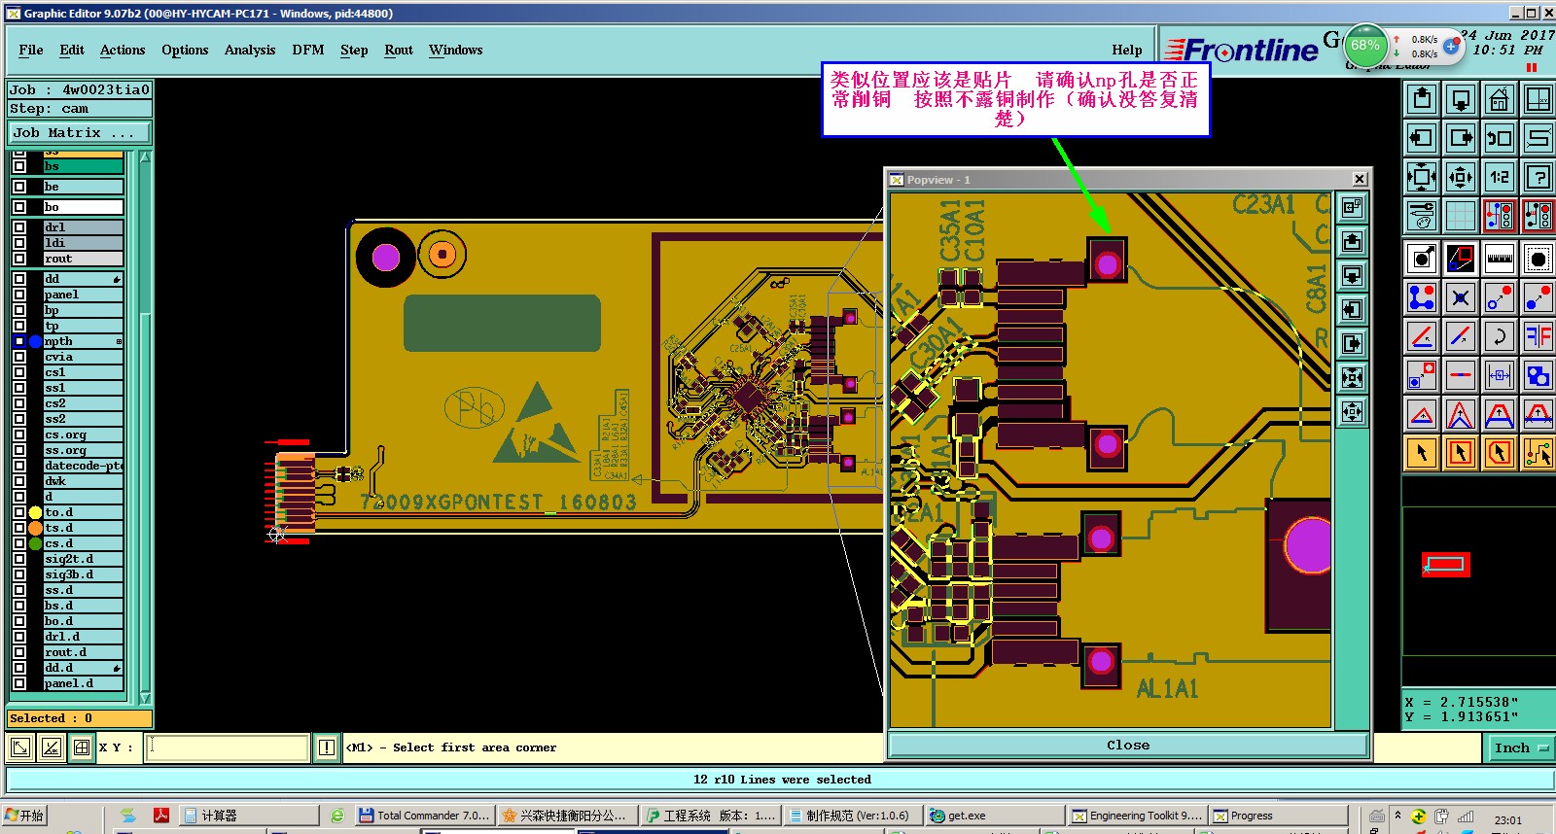Click the 1:2 zoom scale icon
The width and height of the screenshot is (1556, 834).
(1500, 177)
